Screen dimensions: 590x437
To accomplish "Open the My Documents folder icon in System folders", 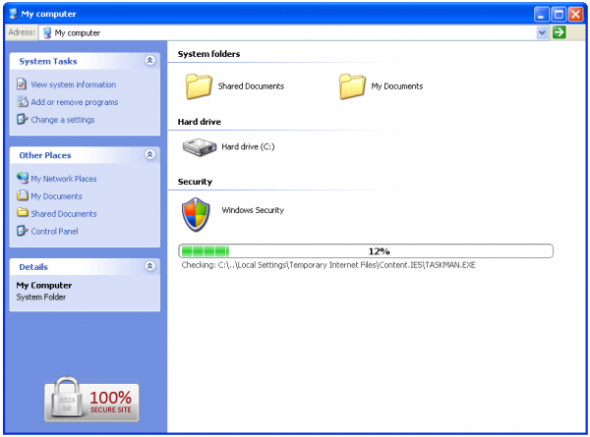I will [352, 86].
